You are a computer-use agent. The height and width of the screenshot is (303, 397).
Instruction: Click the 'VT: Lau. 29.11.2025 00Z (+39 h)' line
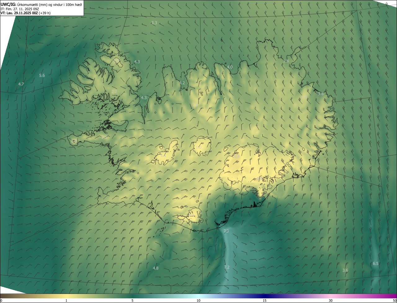tap(25, 13)
